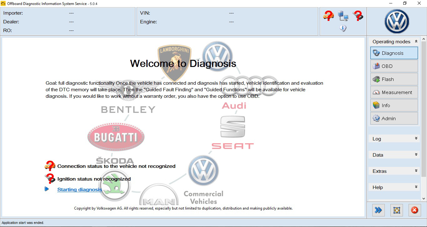Click the fullscreen toggle icon at bottom right
The width and height of the screenshot is (427, 227).
coord(396,210)
